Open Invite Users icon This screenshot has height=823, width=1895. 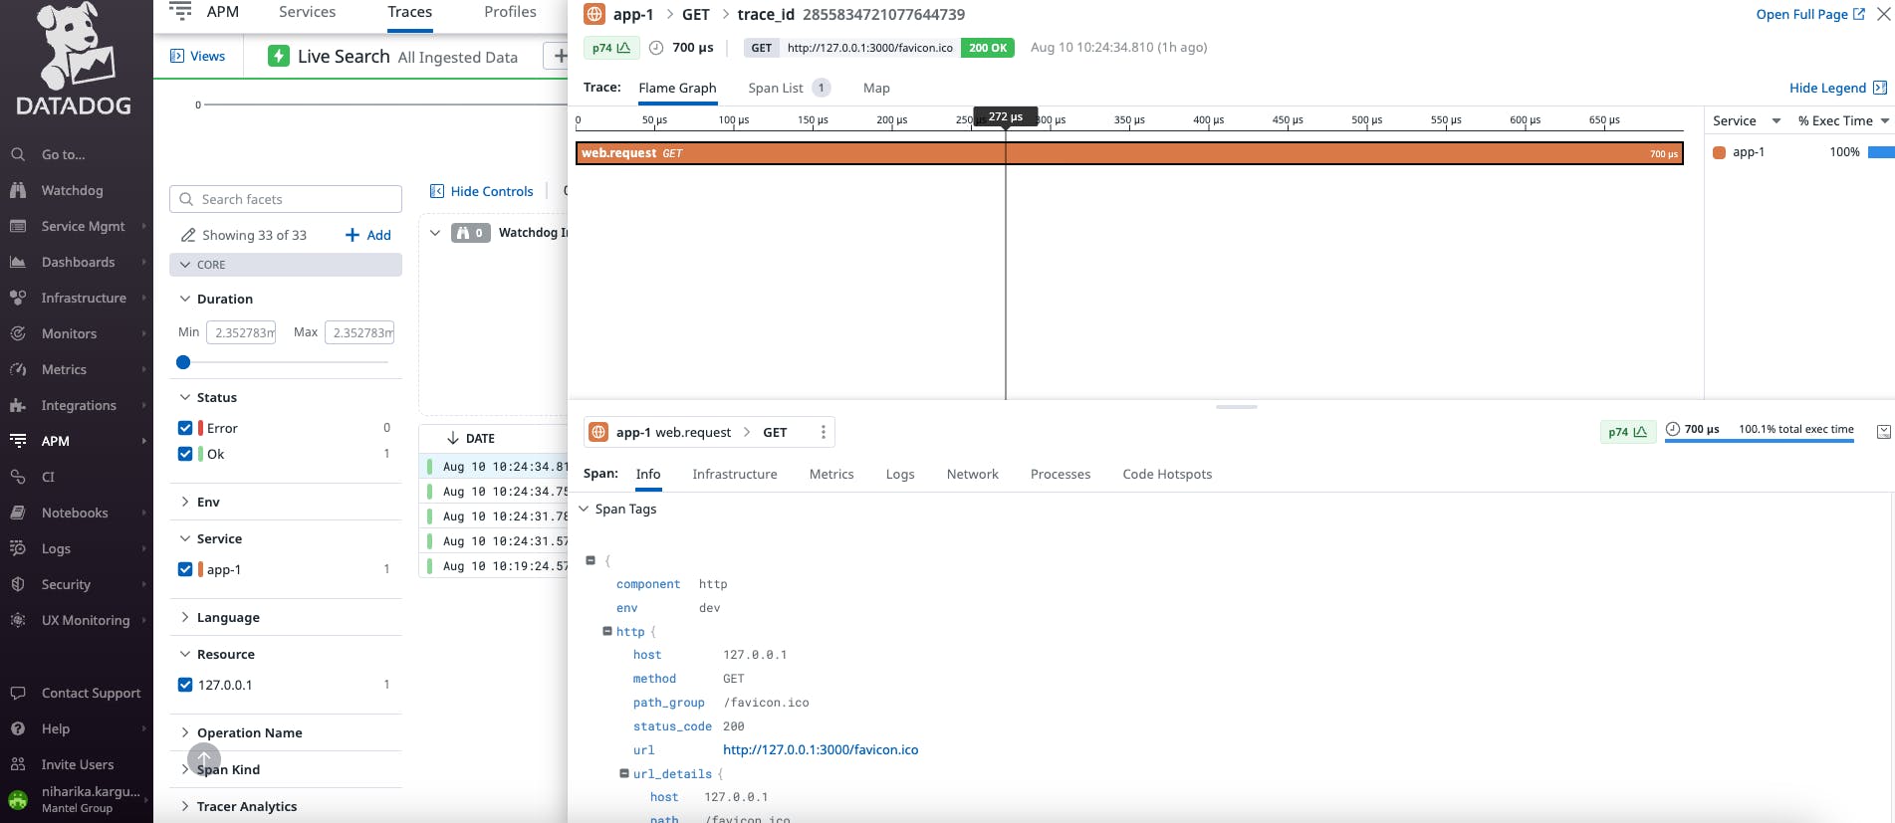pos(18,764)
